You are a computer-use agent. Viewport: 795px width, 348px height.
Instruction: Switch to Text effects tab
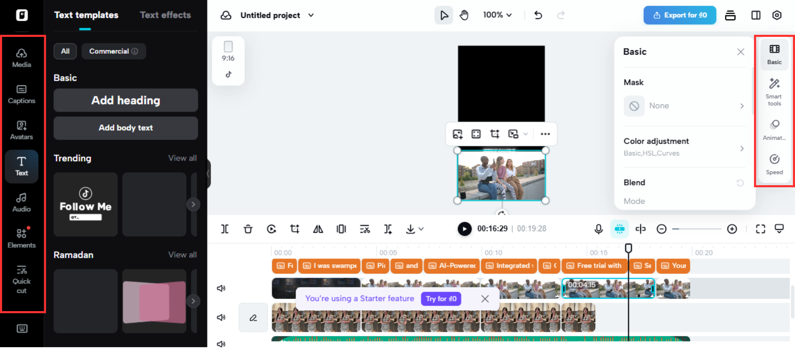tap(165, 15)
